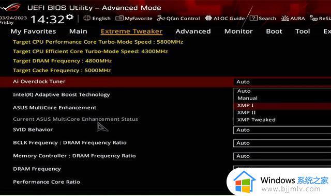The height and width of the screenshot is (196, 331).
Task: Open the My Favorites tab
Action: coord(33,31)
